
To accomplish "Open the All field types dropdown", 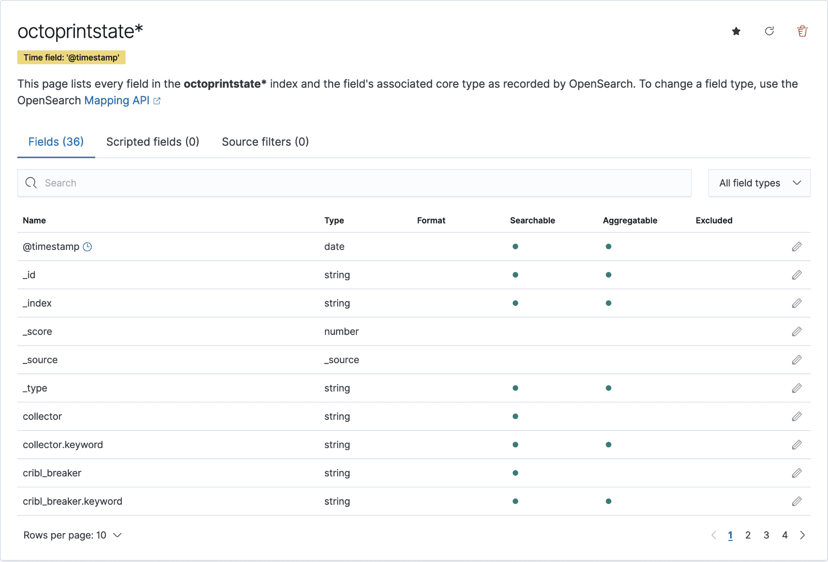I will (759, 183).
